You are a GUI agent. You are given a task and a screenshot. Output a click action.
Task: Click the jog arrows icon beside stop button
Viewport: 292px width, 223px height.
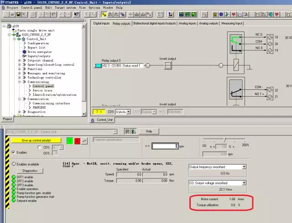tap(84, 141)
